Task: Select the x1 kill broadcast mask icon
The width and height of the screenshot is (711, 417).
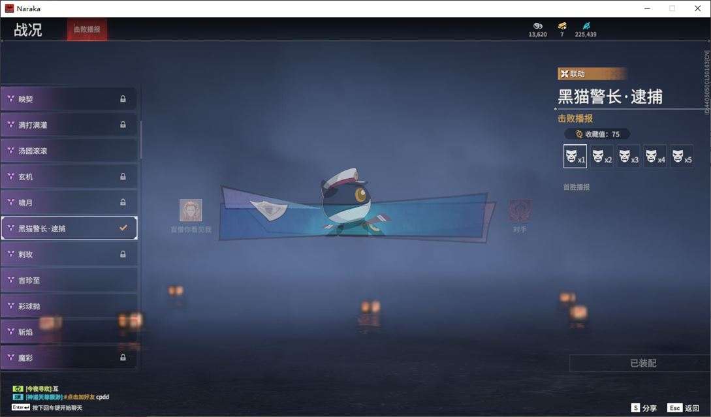Action: tap(575, 157)
